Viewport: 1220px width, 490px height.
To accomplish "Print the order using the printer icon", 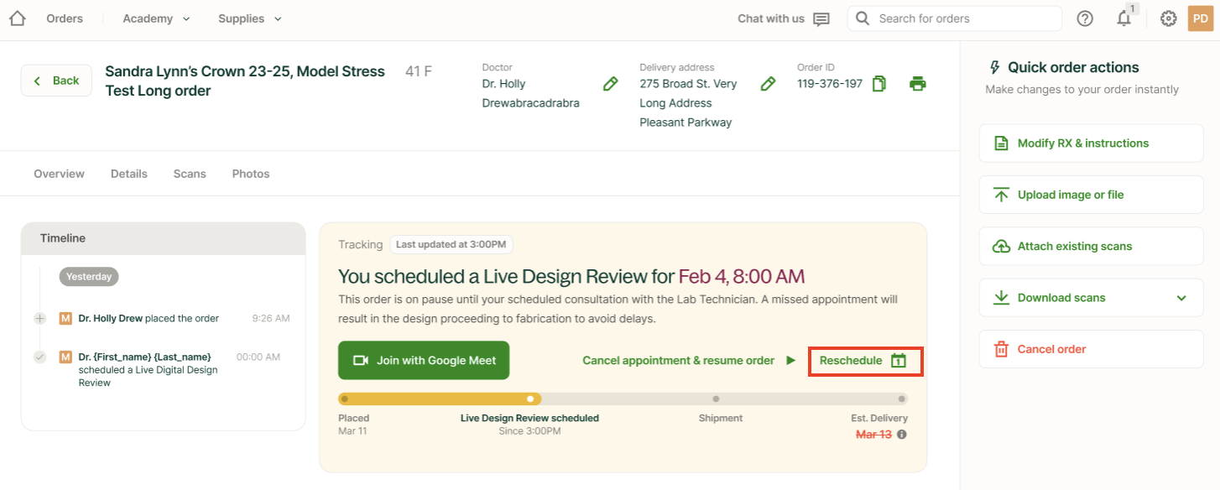I will [918, 84].
